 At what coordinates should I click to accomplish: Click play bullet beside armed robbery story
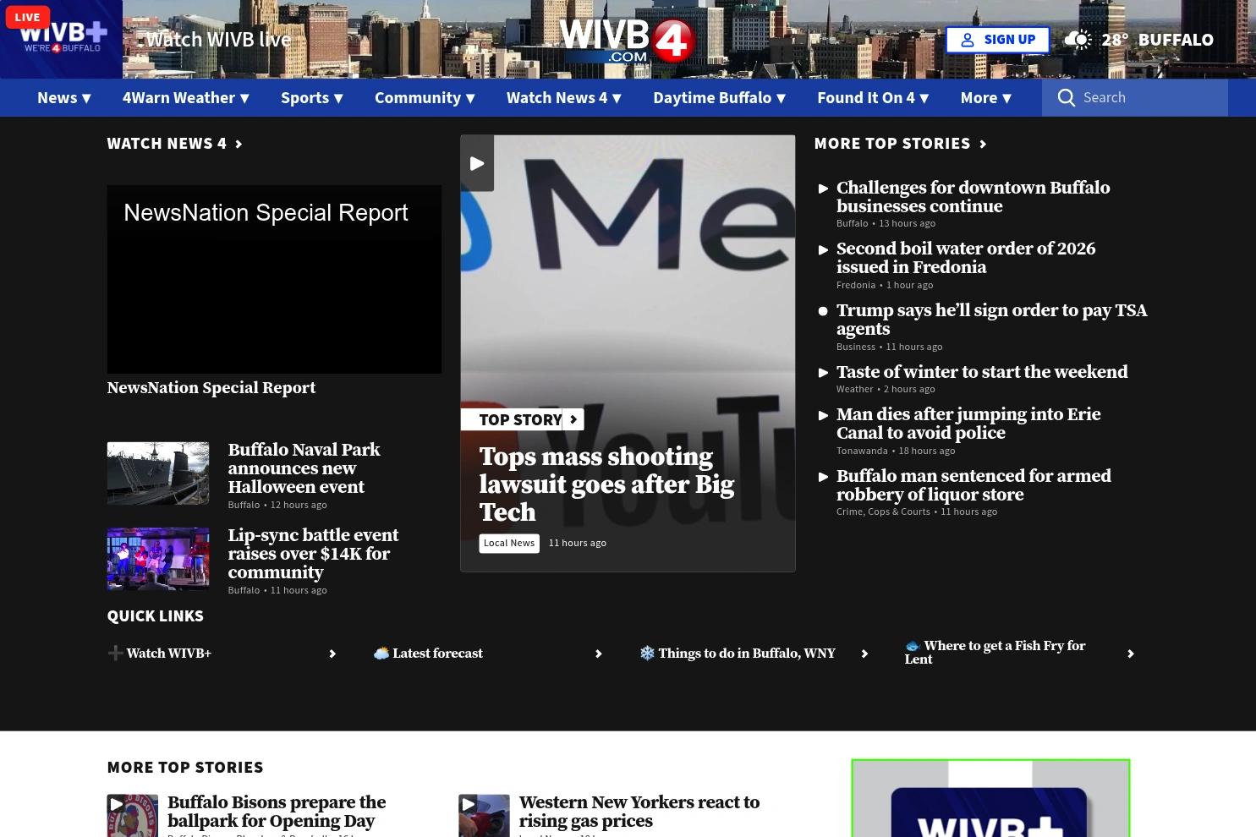(823, 477)
